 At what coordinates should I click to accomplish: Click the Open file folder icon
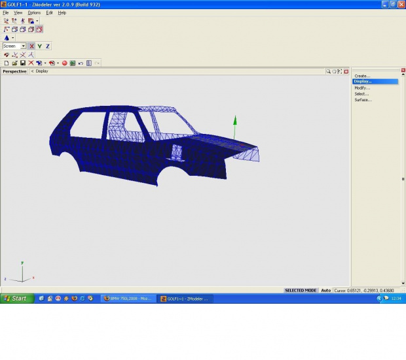pyautogui.click(x=14, y=63)
